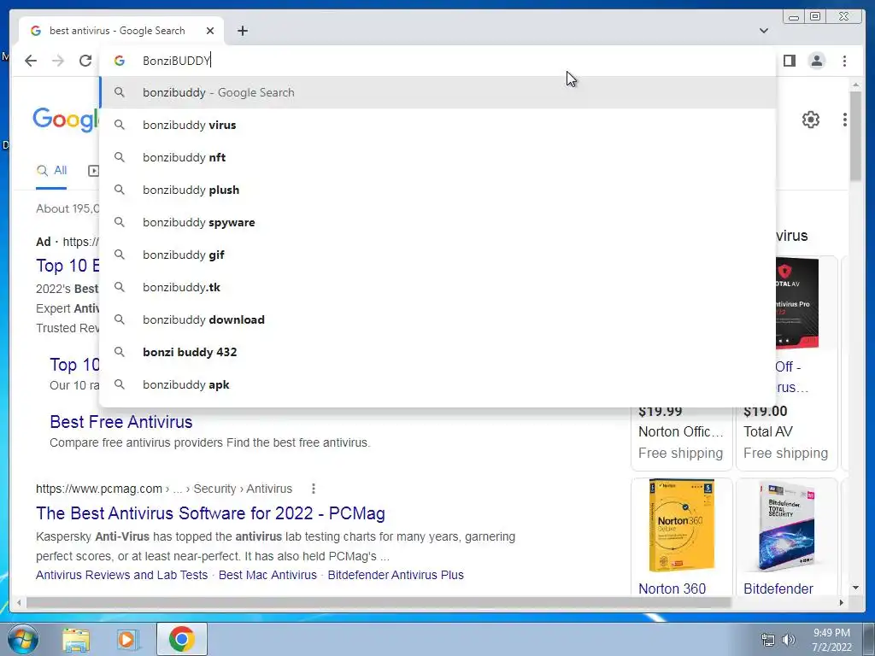Click the magnifier icon beside 'bonzibuddy virus'
Viewport: 875px width, 656px height.
(120, 125)
